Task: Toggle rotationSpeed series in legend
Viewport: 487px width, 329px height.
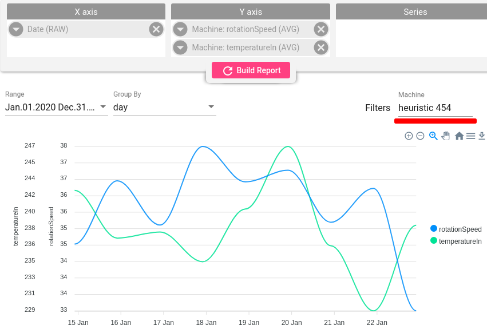Action: click(456, 229)
